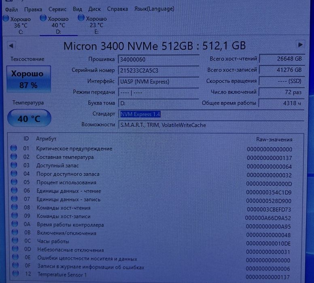Image resolution: width=314 pixels, height=283 pixels.
Task: Click the power-on count value 72 раз
Action: [x=282, y=92]
